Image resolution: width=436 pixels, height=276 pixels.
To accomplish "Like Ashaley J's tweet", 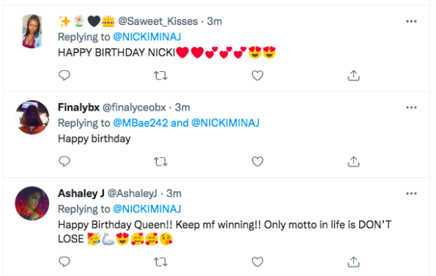I will [x=257, y=261].
